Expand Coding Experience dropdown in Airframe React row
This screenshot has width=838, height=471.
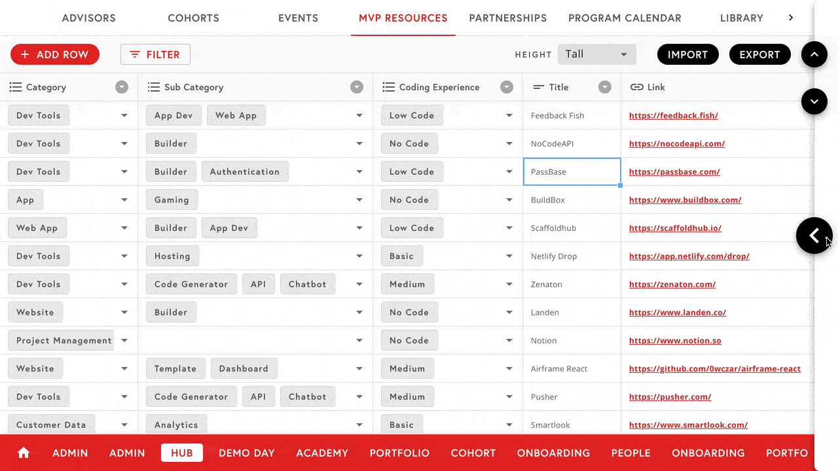(509, 369)
